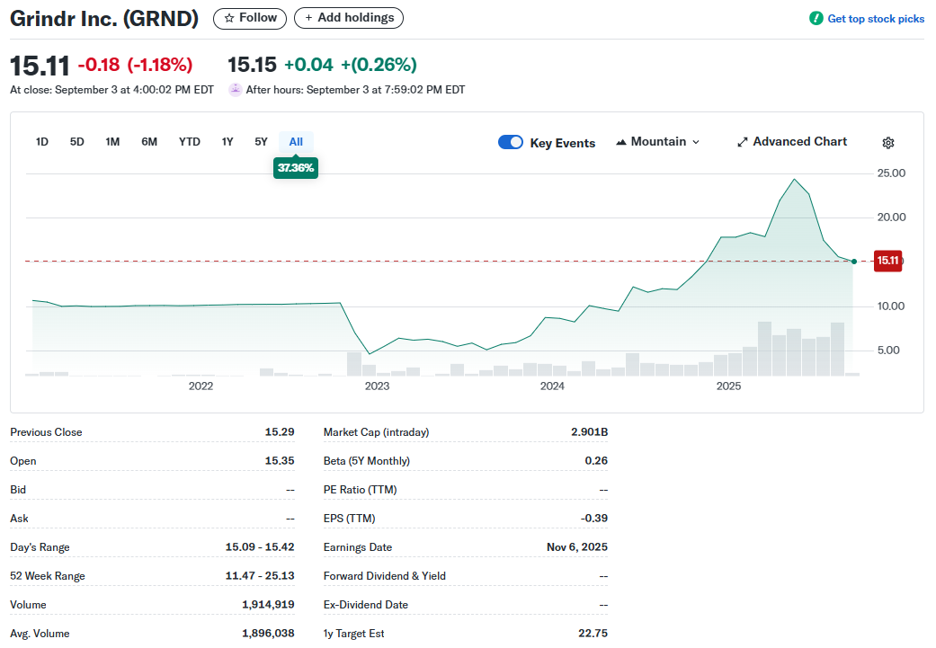
Task: Click the 2025 label on the time axis
Action: [x=728, y=386]
